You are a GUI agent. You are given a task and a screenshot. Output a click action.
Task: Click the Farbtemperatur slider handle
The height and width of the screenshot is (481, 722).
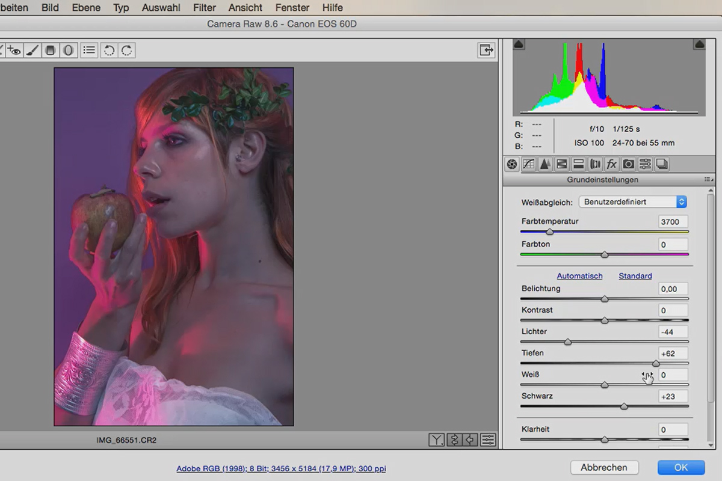pyautogui.click(x=549, y=231)
